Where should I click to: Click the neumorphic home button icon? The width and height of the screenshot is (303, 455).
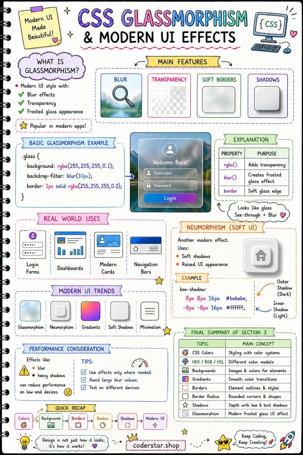click(261, 256)
